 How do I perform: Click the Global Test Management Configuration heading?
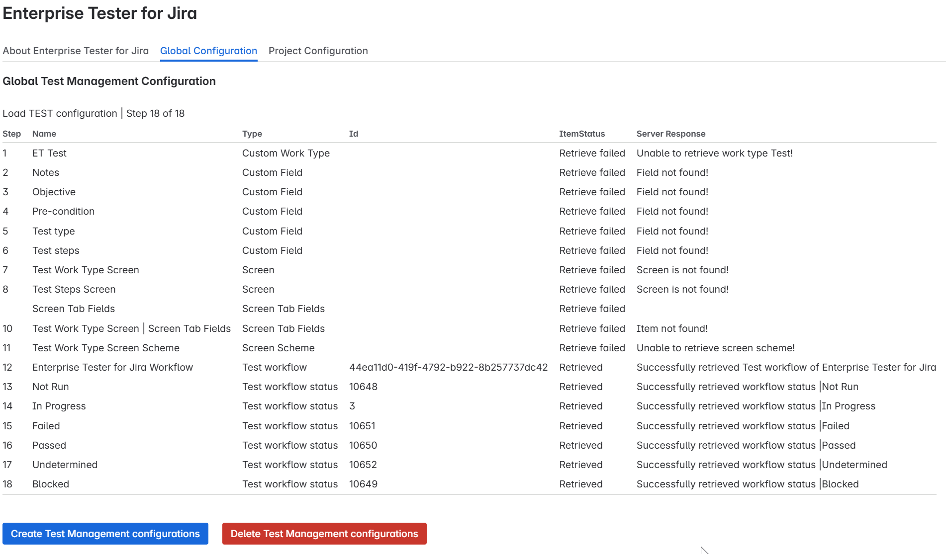109,81
